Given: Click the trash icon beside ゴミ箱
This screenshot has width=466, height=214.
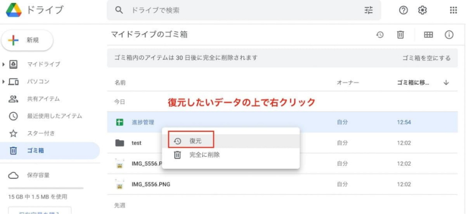Looking at the screenshot, I should (x=13, y=150).
